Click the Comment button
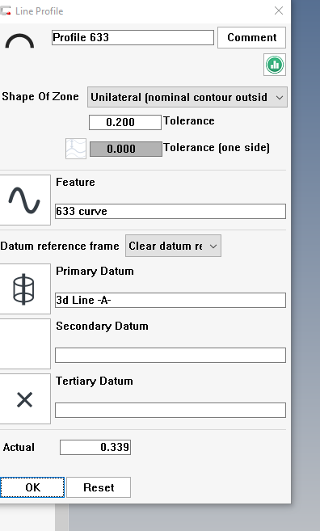This screenshot has width=320, height=531. pyautogui.click(x=251, y=38)
